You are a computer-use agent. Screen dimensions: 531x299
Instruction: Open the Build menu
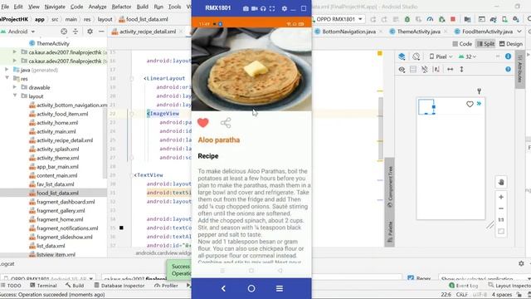[142, 7]
